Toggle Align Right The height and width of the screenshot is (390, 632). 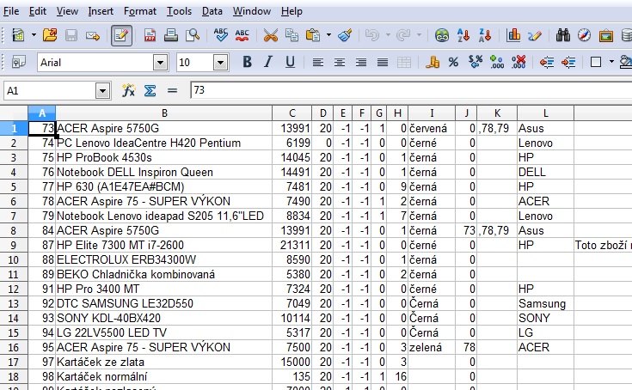(361, 63)
